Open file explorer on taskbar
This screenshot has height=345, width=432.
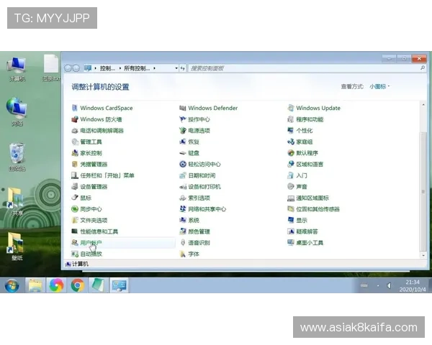pos(35,285)
